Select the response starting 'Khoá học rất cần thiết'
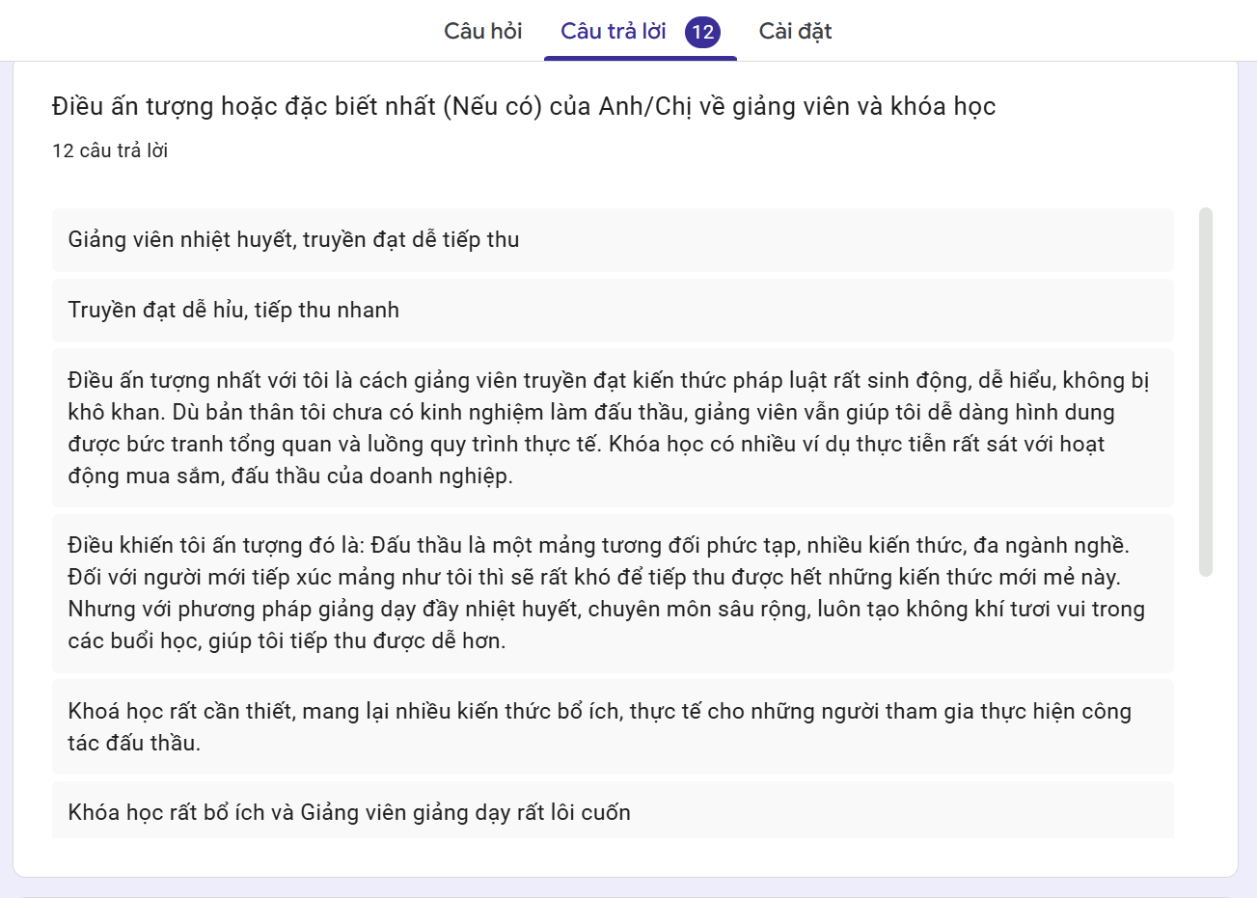Screen dimensions: 1257x898 coord(613,726)
